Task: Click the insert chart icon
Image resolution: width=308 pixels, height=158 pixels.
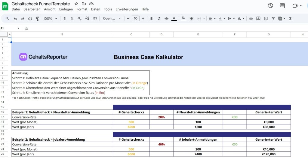Action: click(x=266, y=19)
